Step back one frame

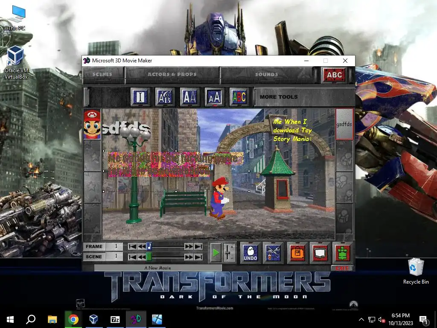[142, 246]
